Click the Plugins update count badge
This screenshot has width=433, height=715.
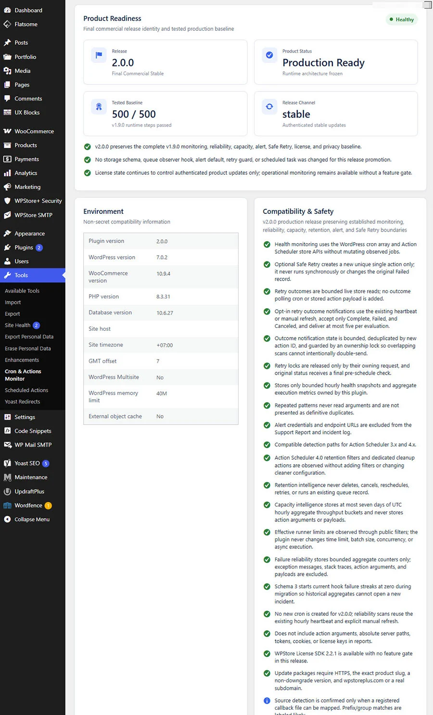point(39,247)
